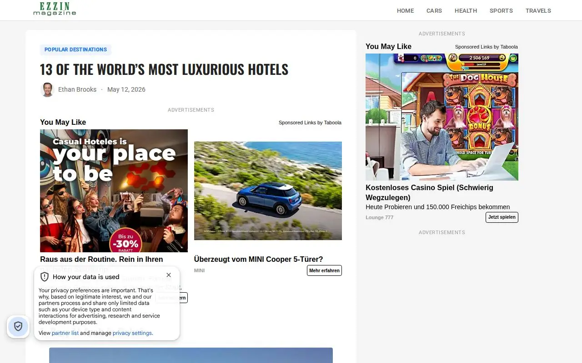
Task: Click the Popular Destinations category tag
Action: point(75,49)
